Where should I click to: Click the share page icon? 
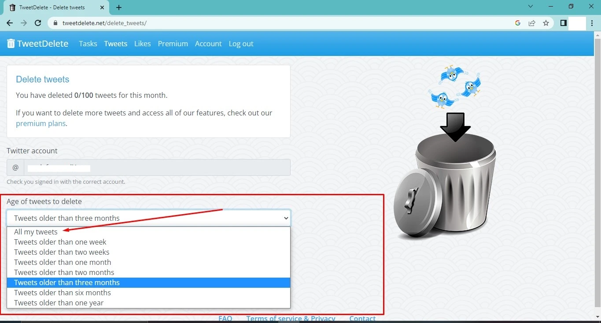click(x=532, y=23)
